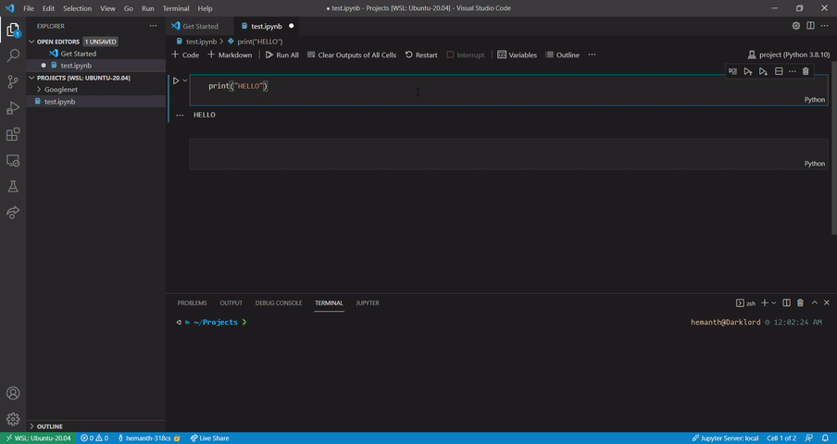The image size is (837, 444).
Task: Clear Outputs of All Cells
Action: (x=352, y=55)
